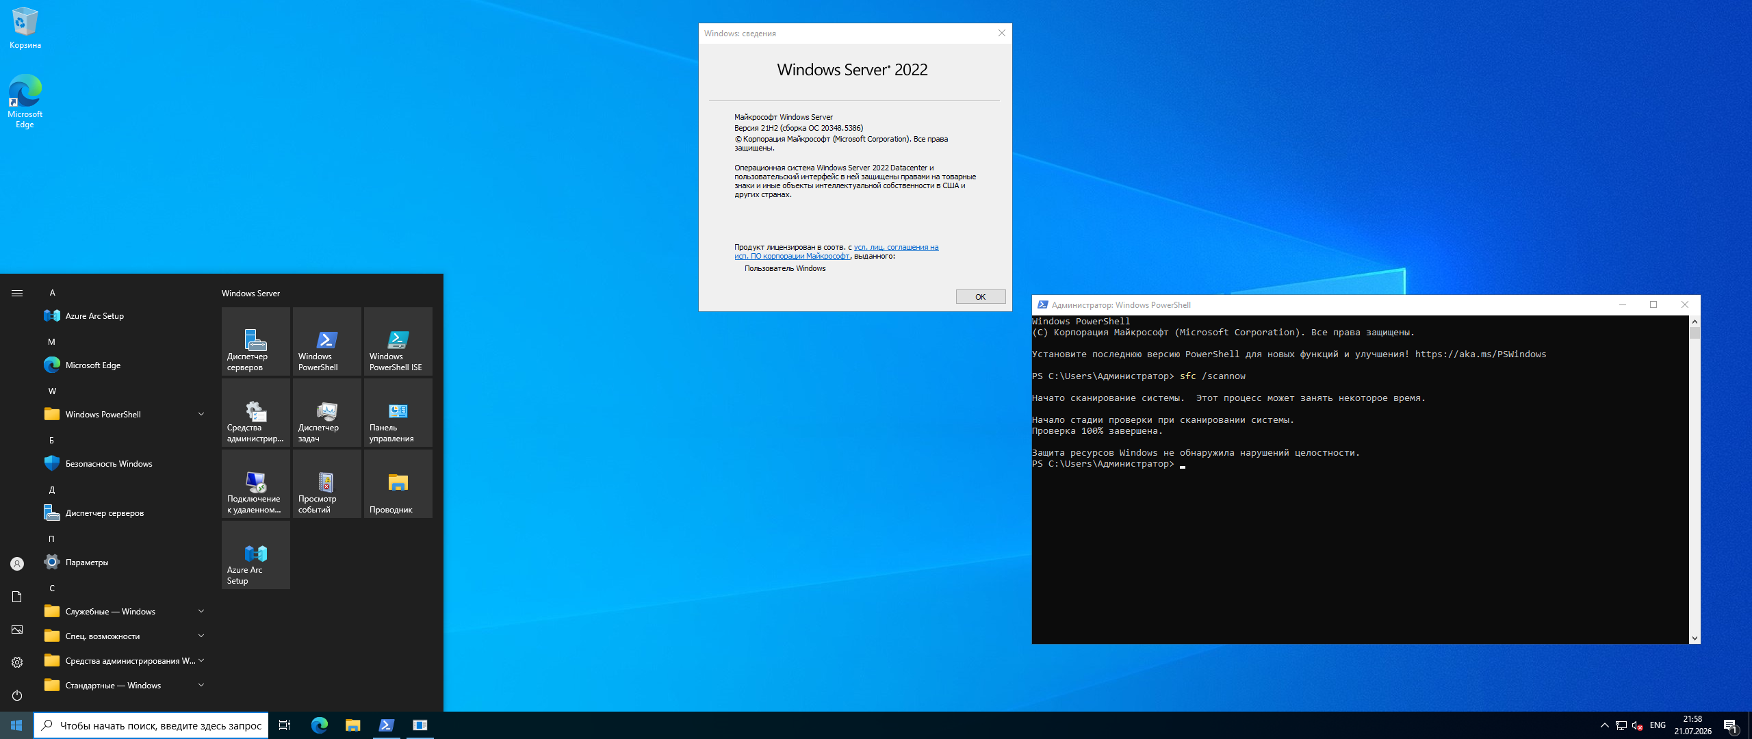Viewport: 1752px width, 739px height.
Task: Open the Панель управления tile
Action: tap(398, 413)
